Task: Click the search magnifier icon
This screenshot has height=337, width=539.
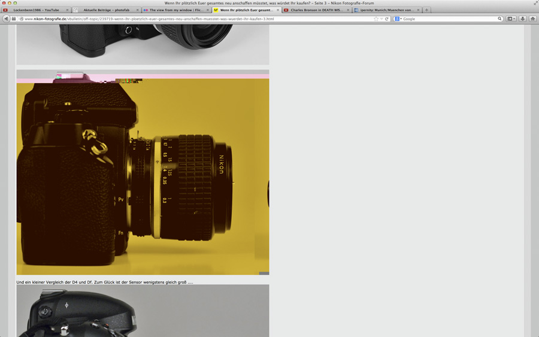Action: tap(499, 19)
